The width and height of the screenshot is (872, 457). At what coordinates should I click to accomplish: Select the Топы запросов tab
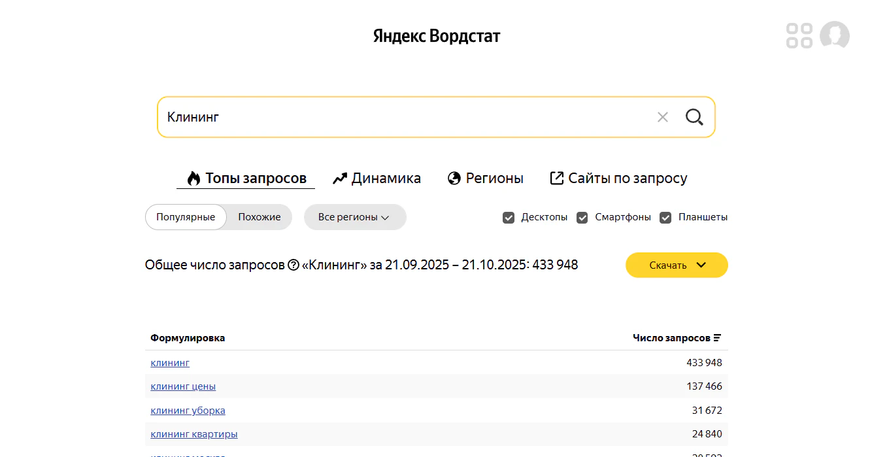tap(246, 178)
